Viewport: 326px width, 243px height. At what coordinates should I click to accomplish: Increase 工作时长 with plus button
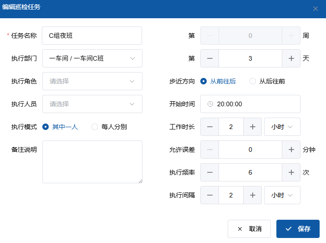(252, 127)
